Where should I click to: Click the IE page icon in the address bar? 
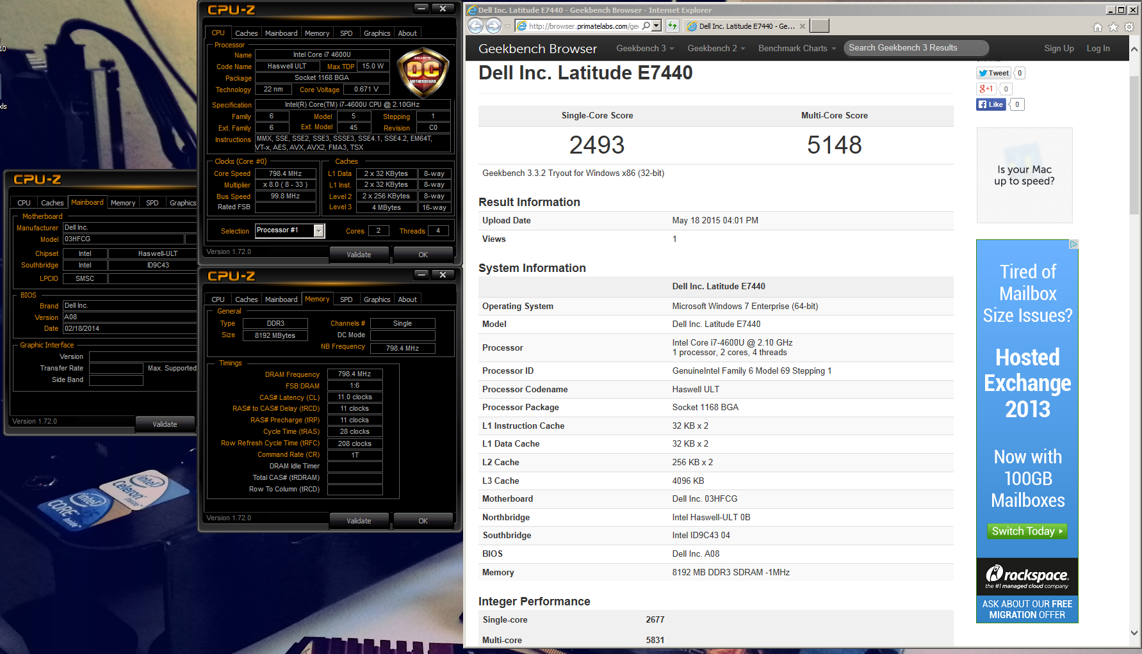tap(521, 26)
